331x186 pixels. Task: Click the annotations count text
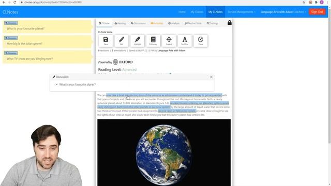119,51
